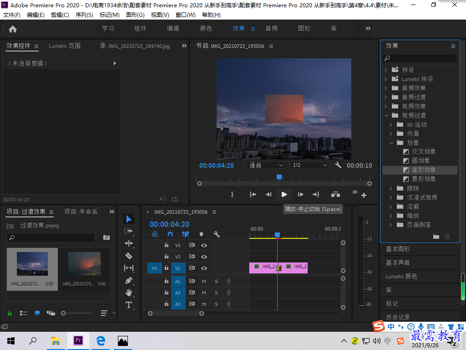
Task: Create new custom bin in Effects panel
Action: tap(436, 237)
